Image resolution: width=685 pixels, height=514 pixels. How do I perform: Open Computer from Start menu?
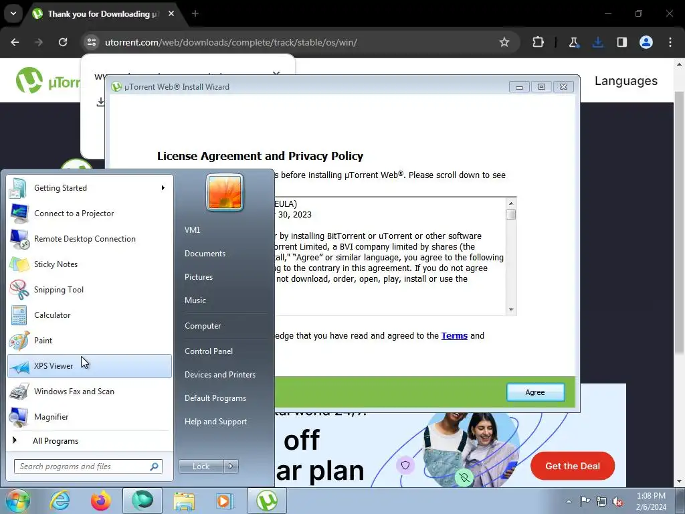(x=203, y=326)
